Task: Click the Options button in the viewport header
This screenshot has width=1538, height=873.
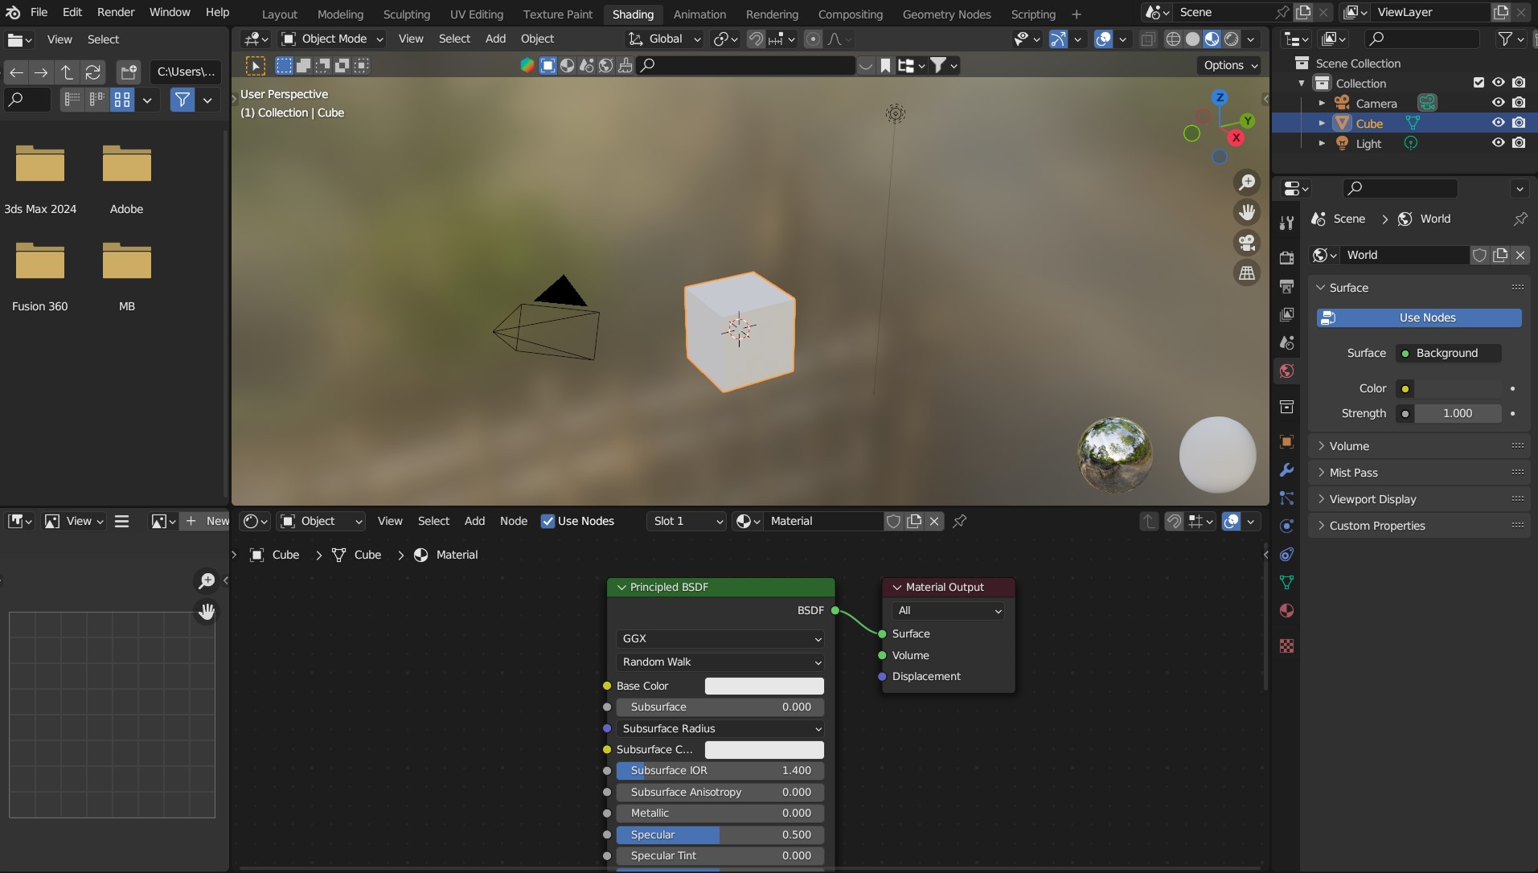Action: point(1229,65)
